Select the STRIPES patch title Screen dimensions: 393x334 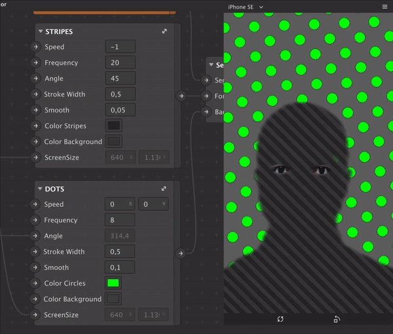point(59,31)
